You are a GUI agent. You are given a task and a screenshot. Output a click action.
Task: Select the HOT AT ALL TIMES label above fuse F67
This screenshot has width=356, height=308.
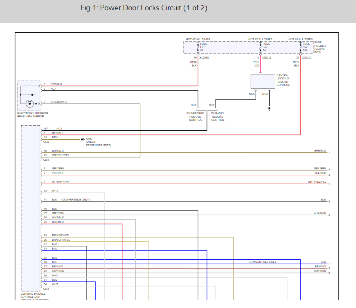198,39
